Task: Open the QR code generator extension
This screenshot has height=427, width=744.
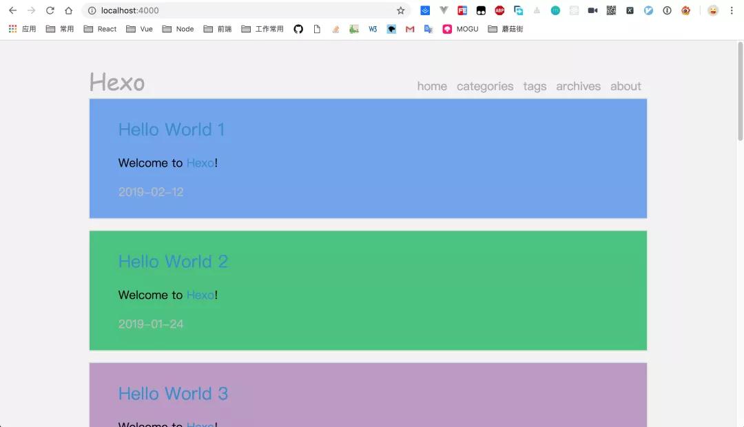Action: tap(611, 10)
